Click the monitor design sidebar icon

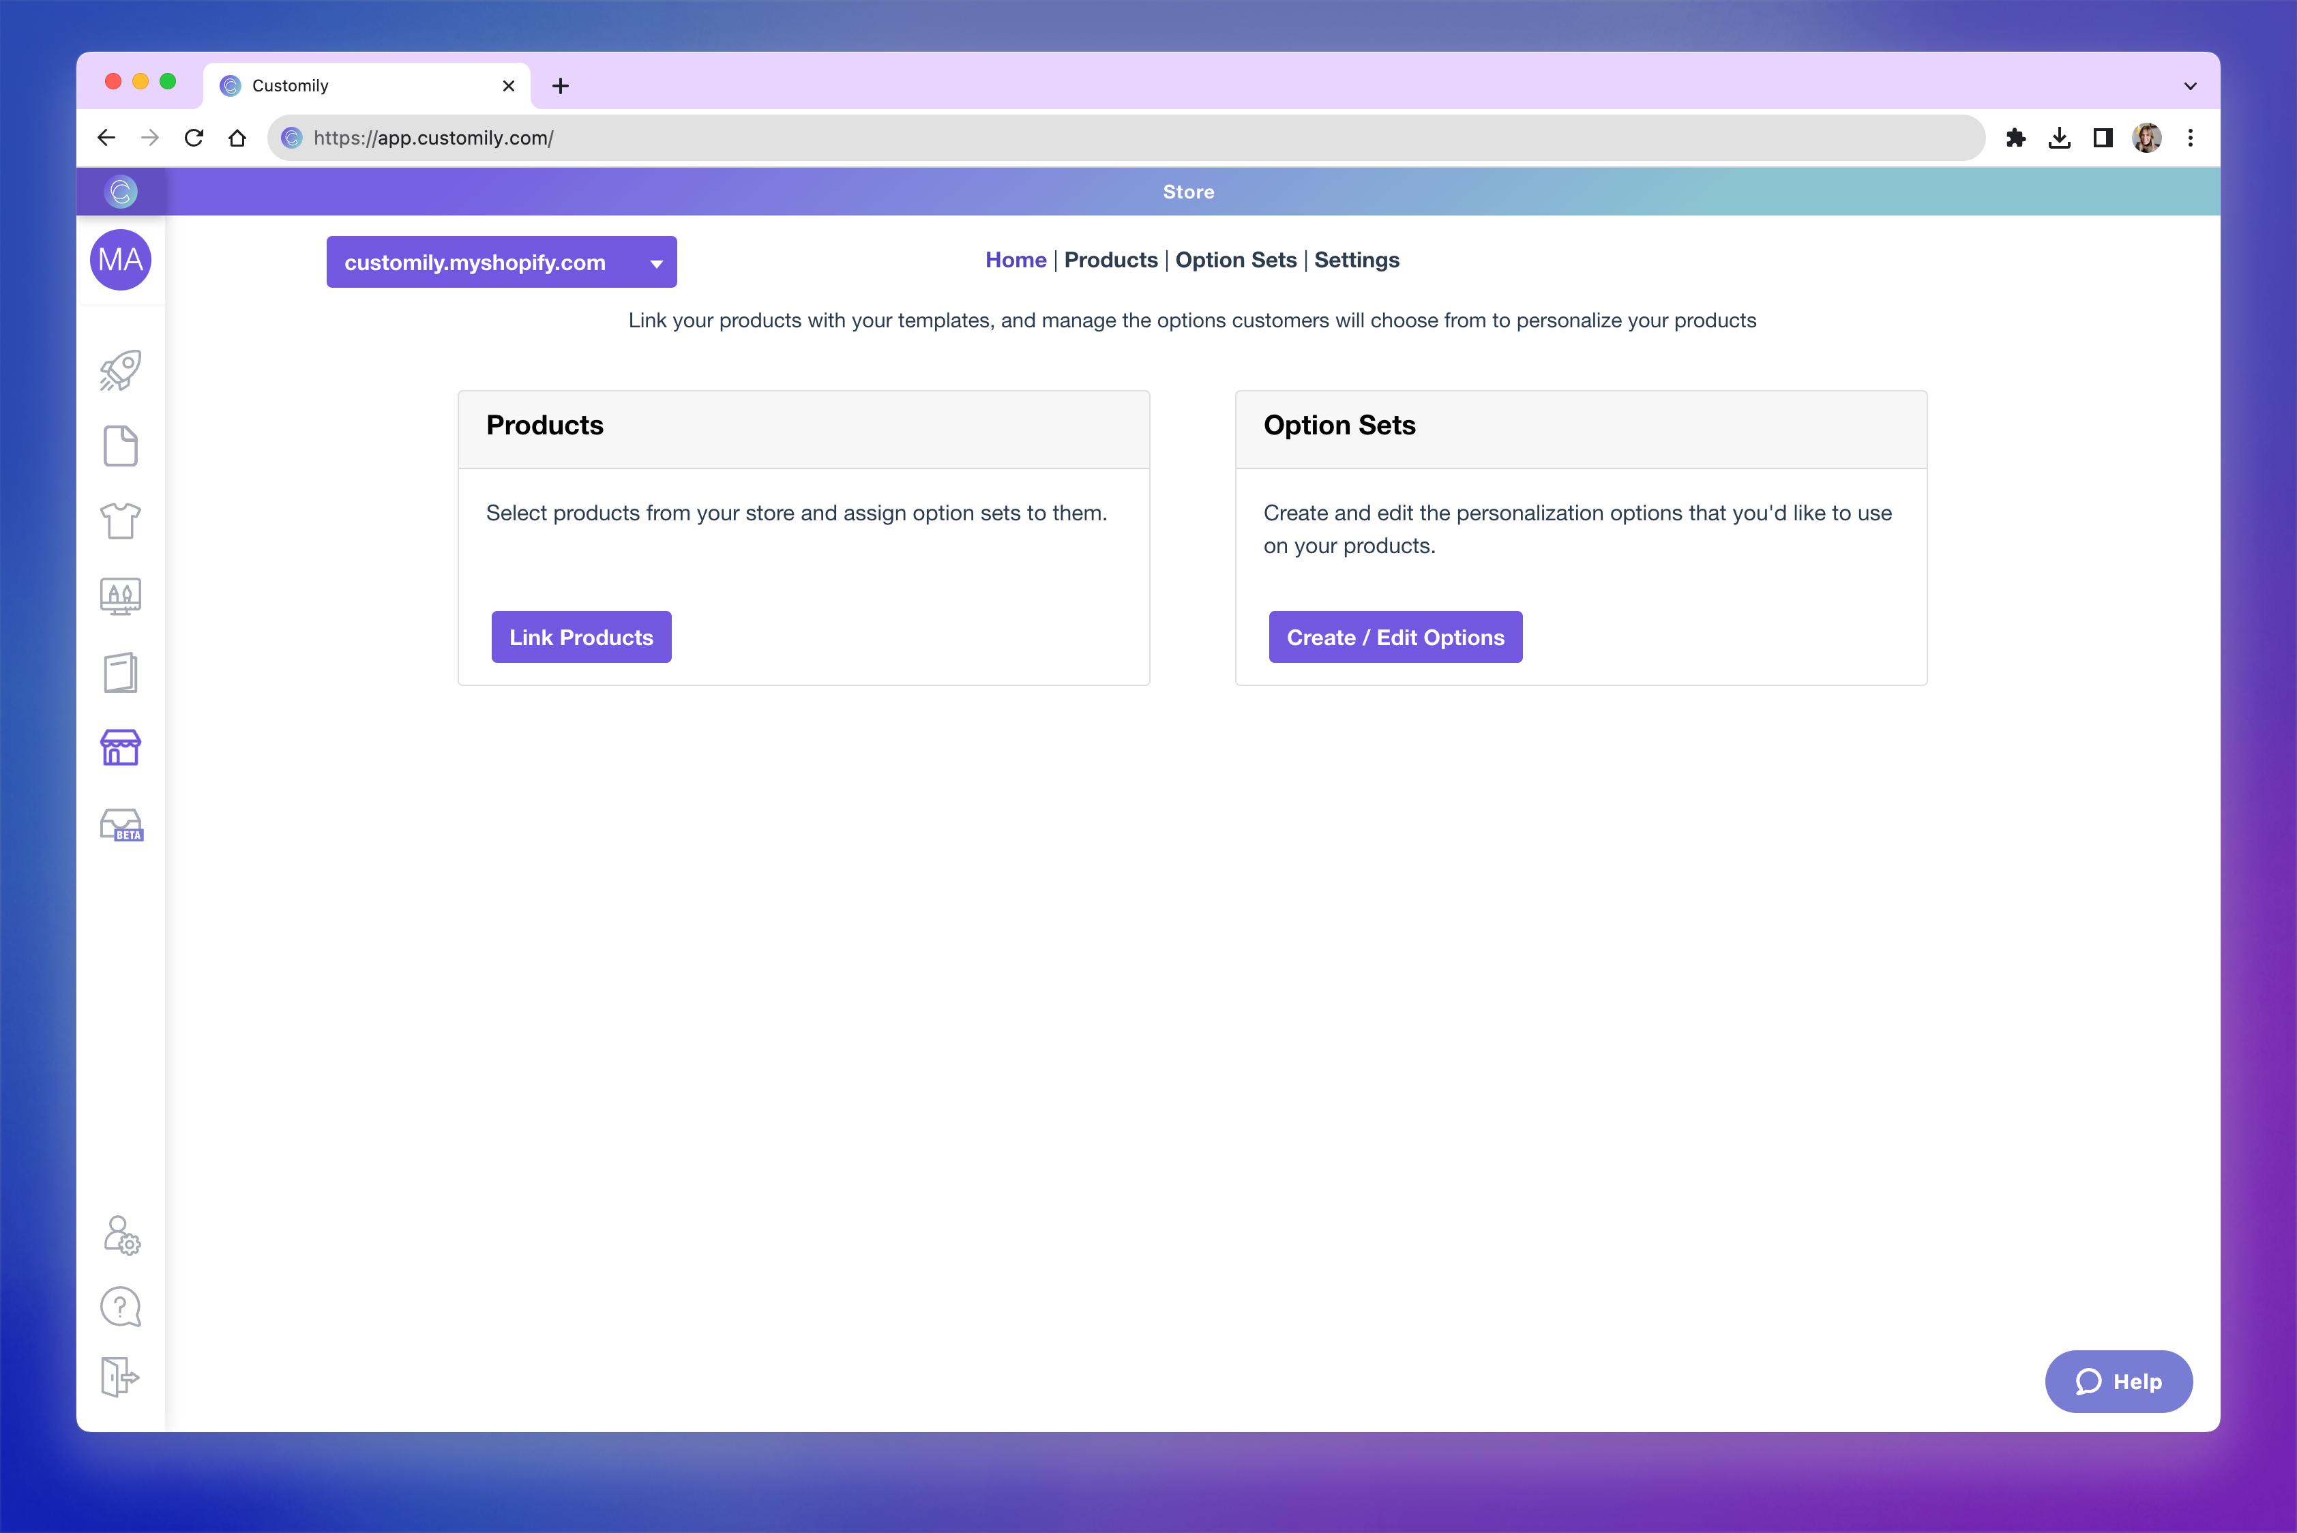tap(120, 595)
